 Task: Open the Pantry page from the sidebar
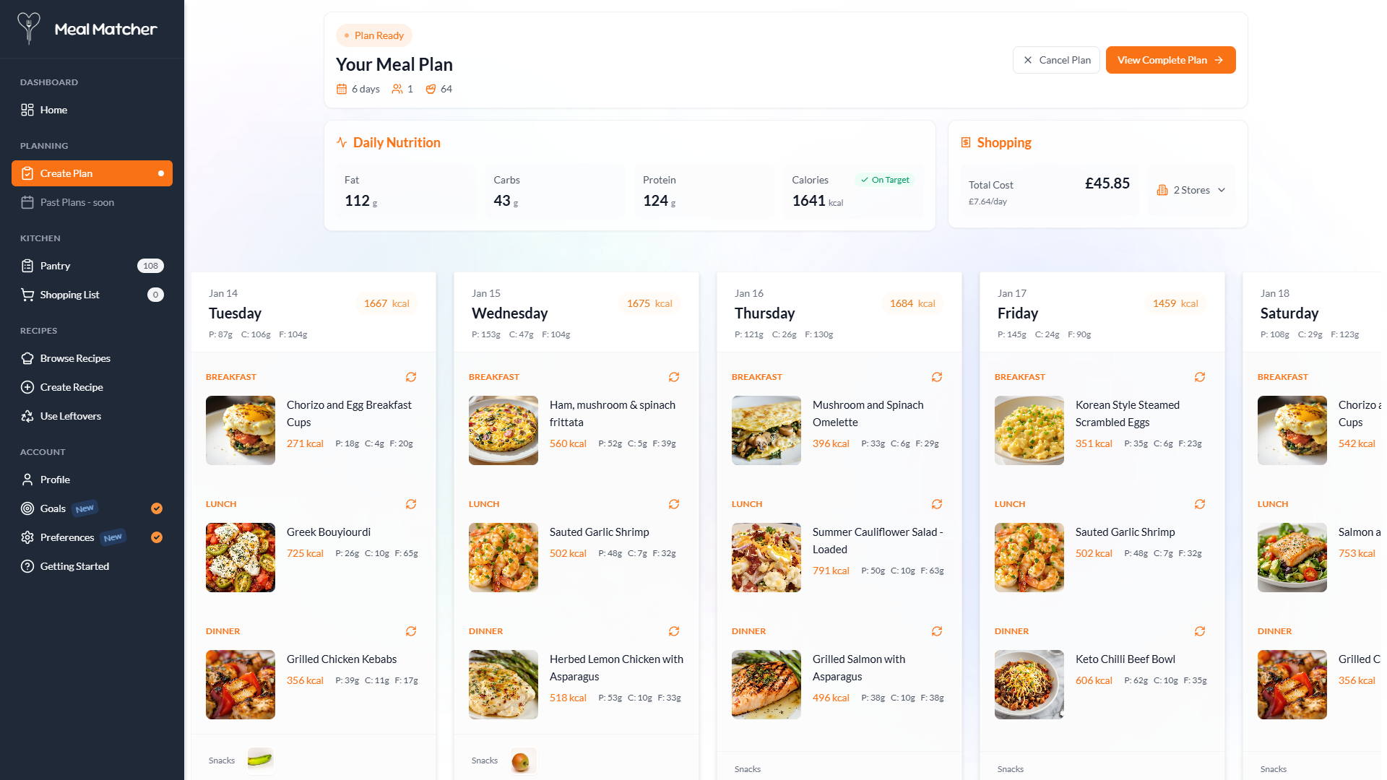[55, 266]
